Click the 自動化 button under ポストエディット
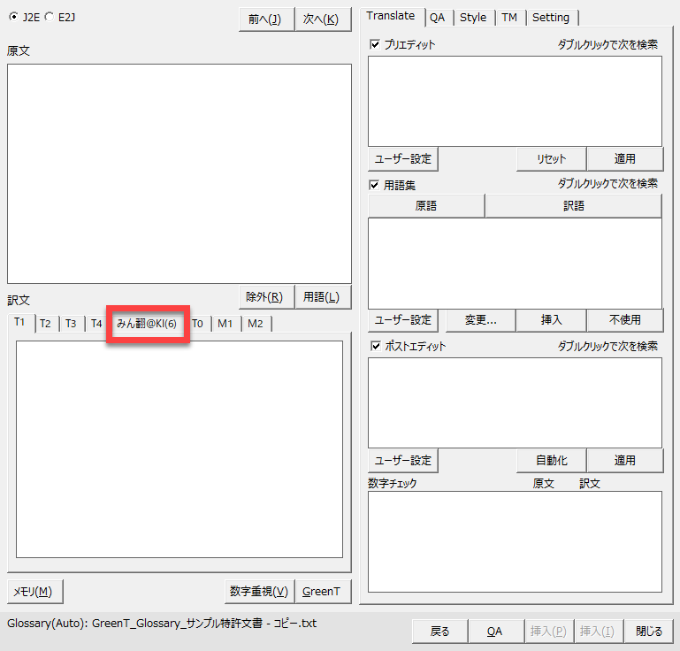The image size is (680, 651). tap(551, 461)
